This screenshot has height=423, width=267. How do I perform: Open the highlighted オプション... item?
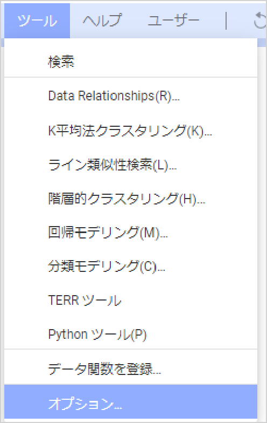click(131, 404)
